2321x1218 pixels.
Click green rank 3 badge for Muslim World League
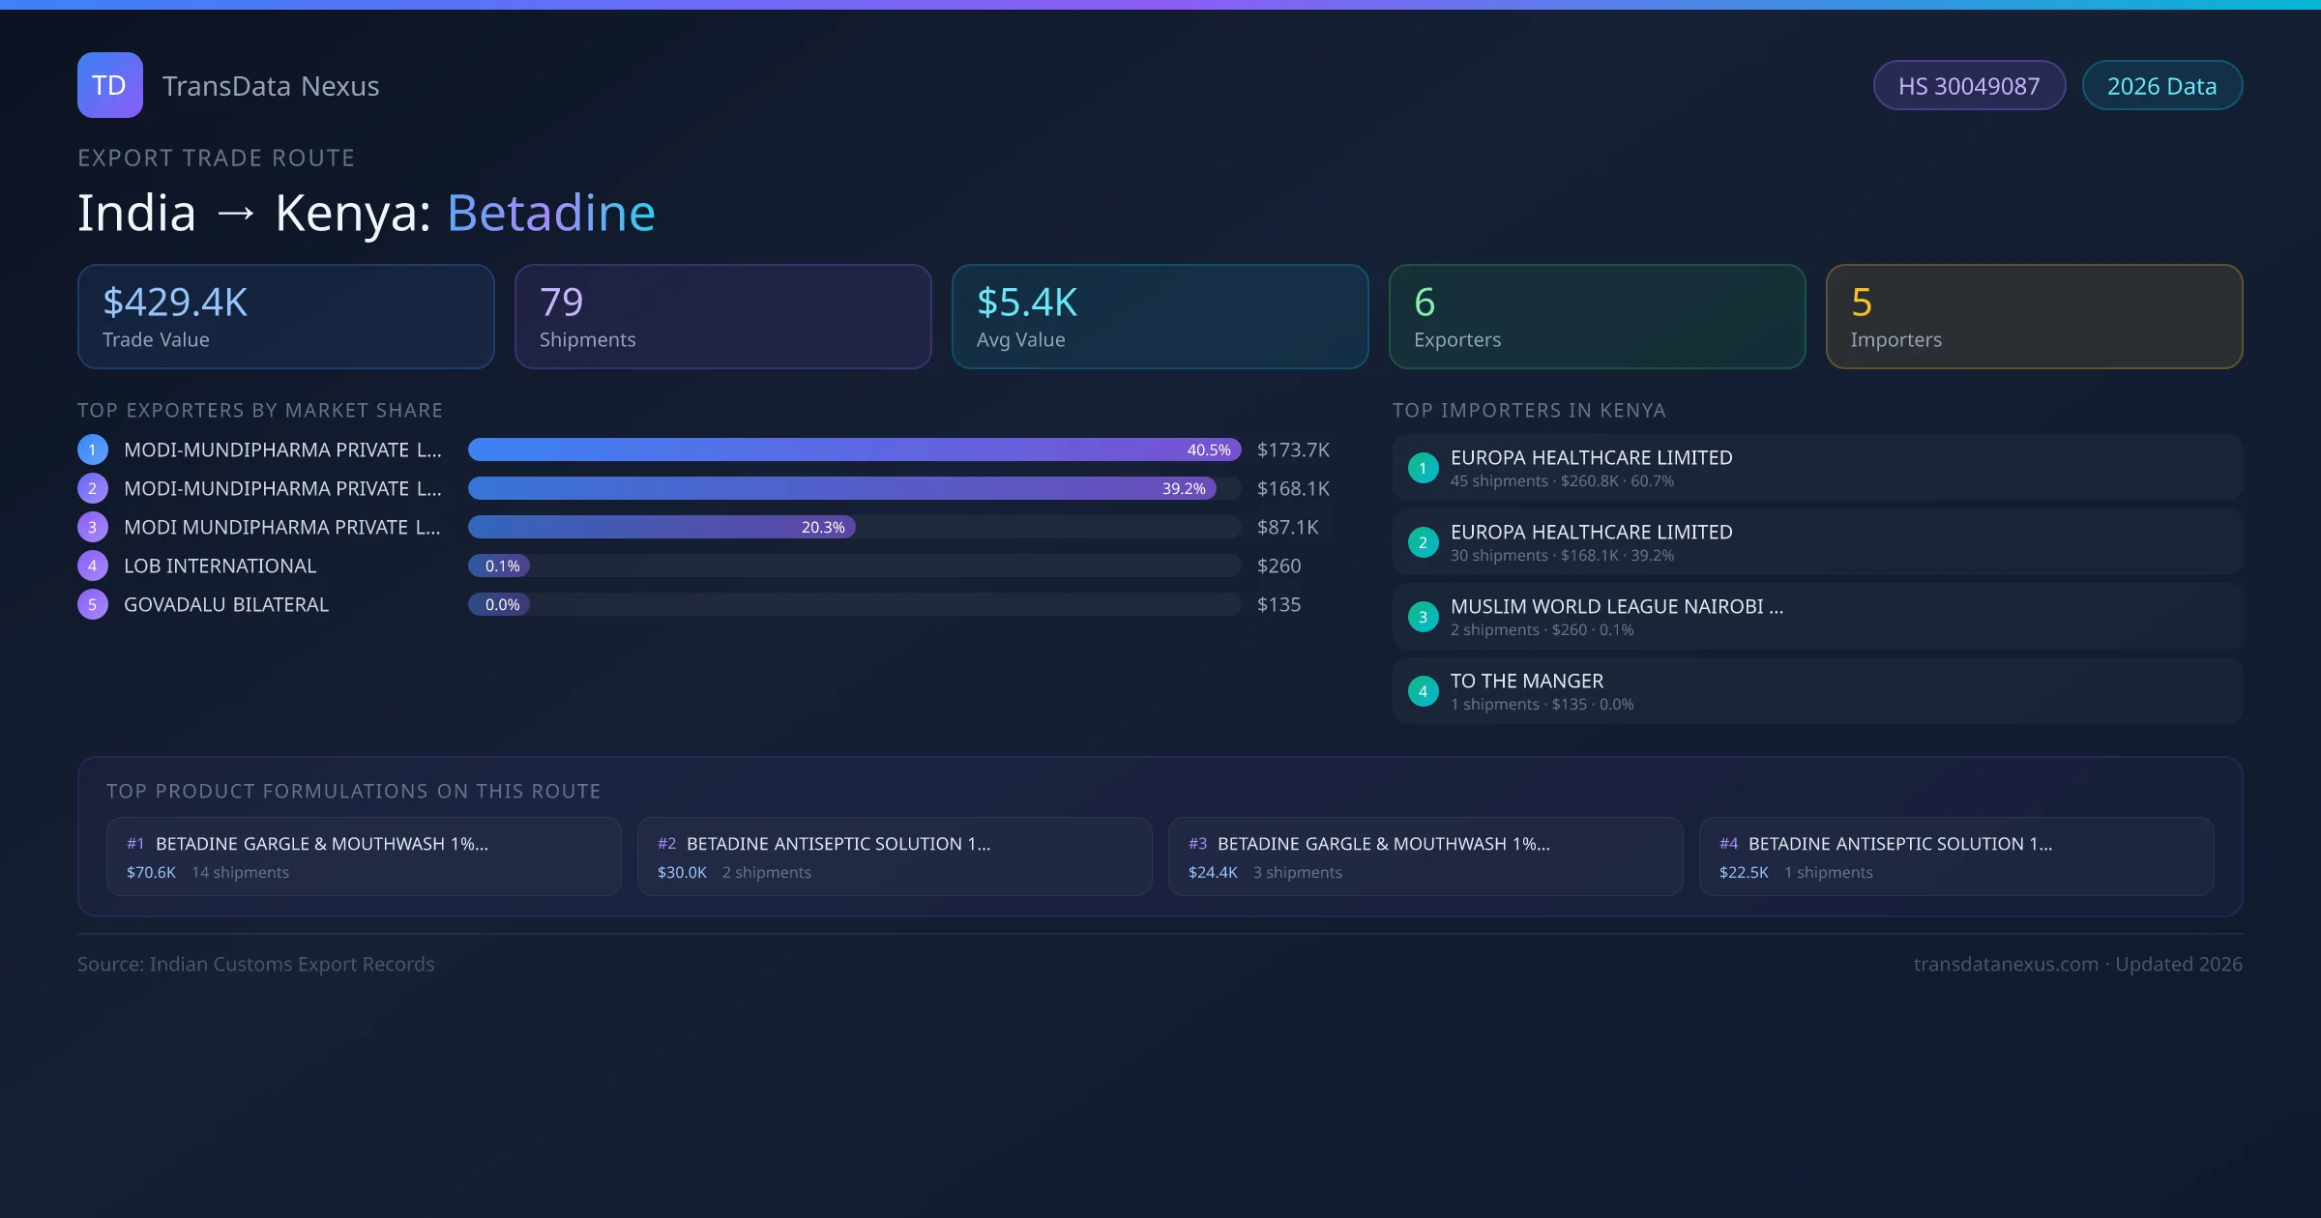1423,617
